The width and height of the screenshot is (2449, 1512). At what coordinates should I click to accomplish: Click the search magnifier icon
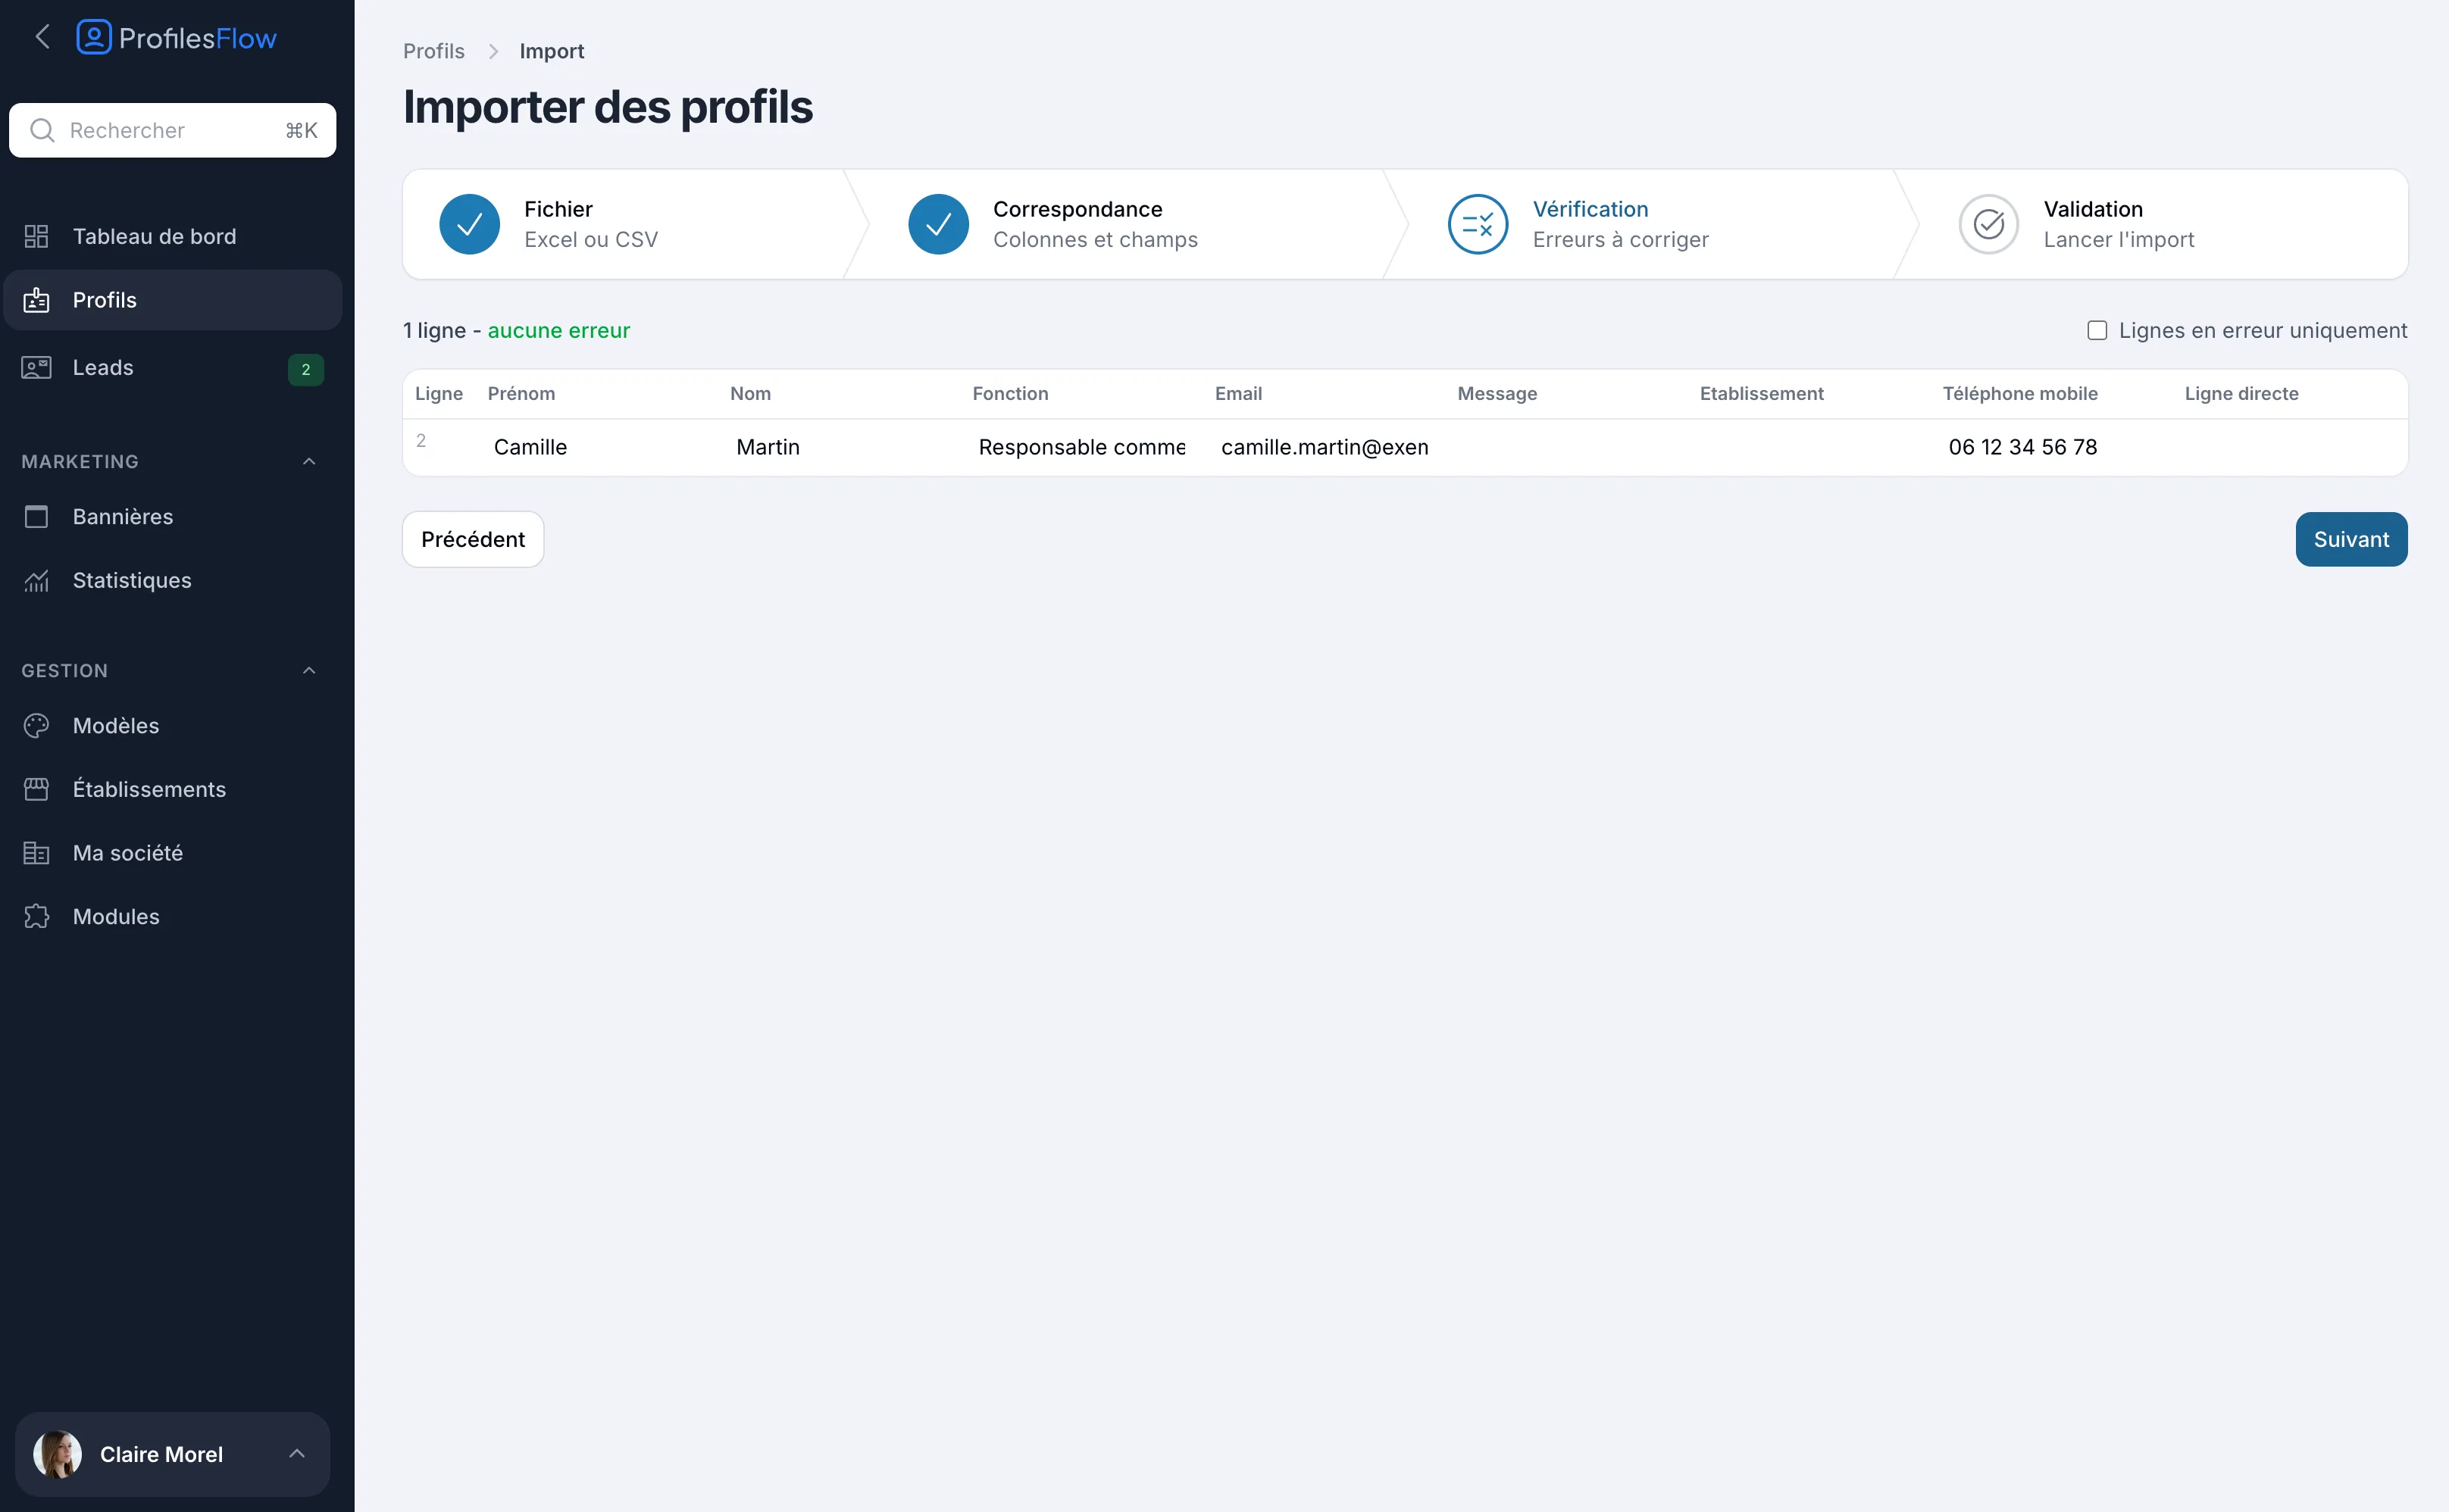pyautogui.click(x=42, y=130)
